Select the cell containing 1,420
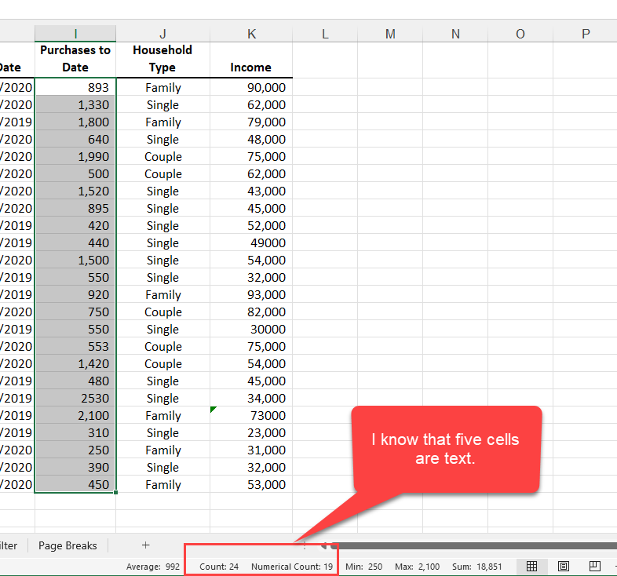The height and width of the screenshot is (576, 617). pyautogui.click(x=75, y=363)
